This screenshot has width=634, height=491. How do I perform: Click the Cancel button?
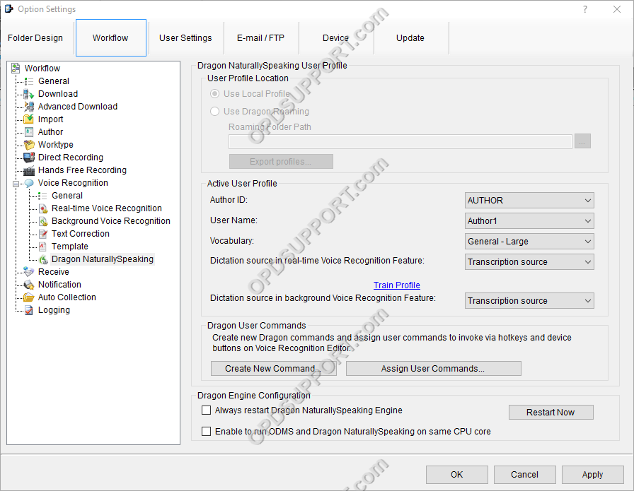point(525,475)
